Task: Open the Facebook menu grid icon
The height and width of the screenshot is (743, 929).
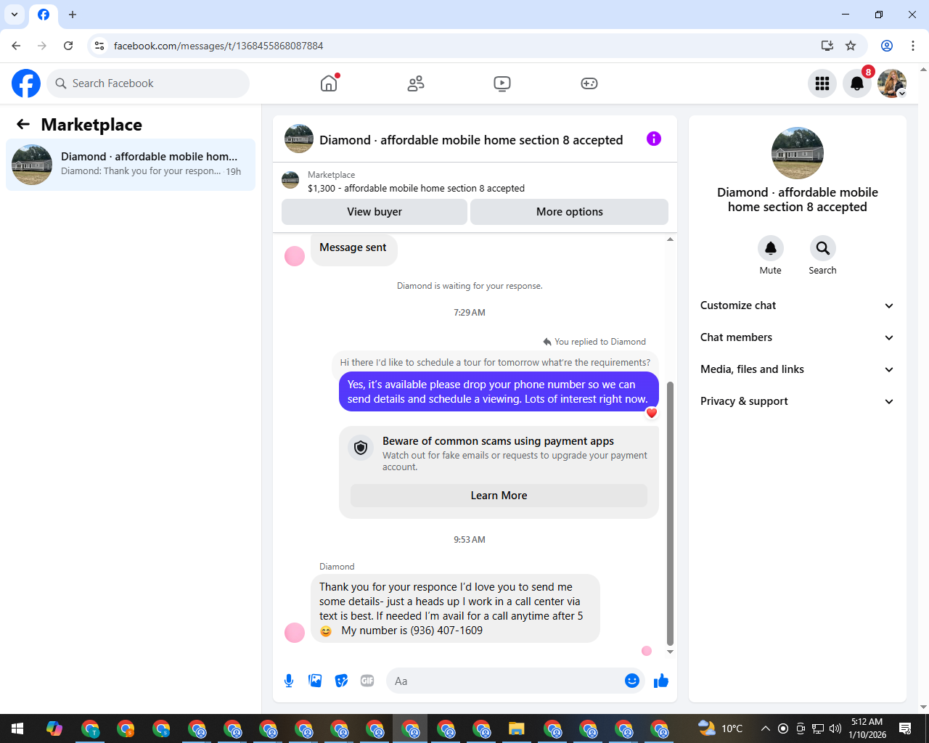Action: 822,83
